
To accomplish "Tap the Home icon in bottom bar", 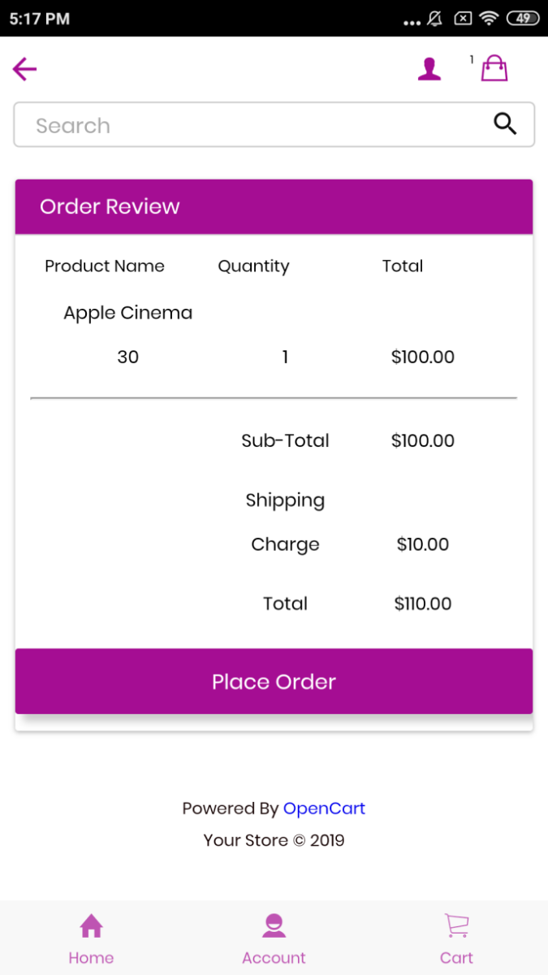I will point(91,925).
